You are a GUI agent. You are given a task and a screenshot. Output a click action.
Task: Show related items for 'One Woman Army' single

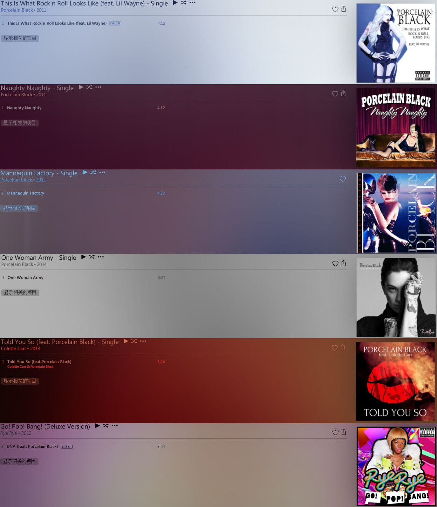[x=20, y=292]
